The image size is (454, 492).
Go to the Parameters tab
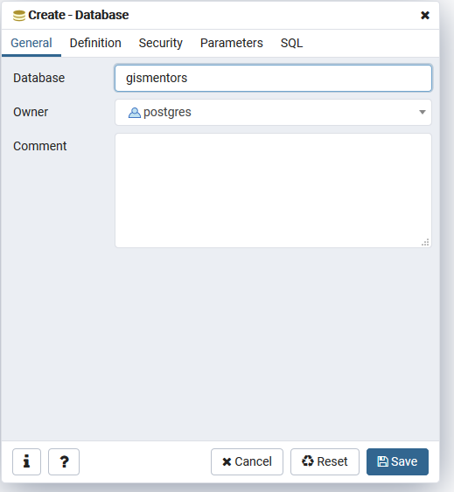[x=232, y=43]
